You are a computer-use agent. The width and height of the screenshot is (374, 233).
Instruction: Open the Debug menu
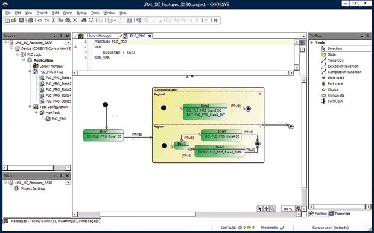[82, 13]
